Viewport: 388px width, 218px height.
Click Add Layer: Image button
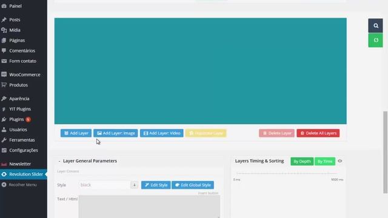tap(116, 133)
